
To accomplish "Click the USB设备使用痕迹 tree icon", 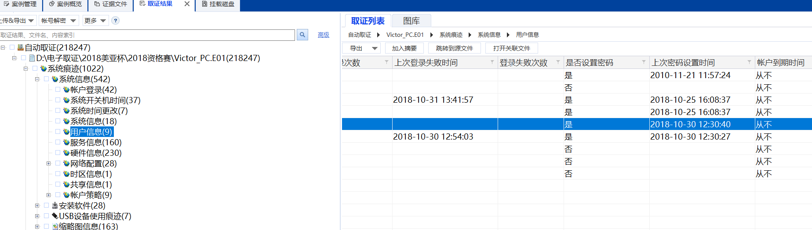I will tap(55, 216).
